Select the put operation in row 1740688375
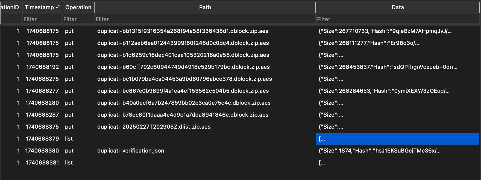 point(69,127)
